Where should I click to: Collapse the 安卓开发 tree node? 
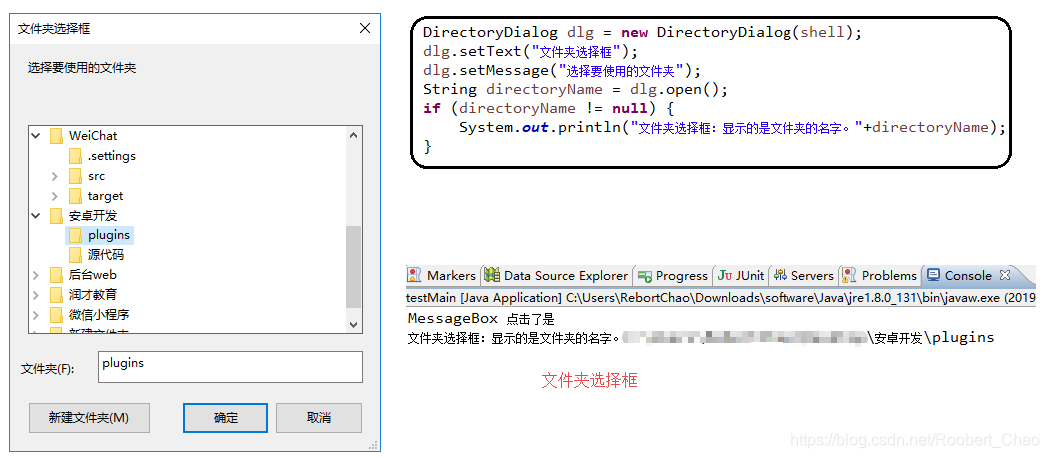coord(36,216)
